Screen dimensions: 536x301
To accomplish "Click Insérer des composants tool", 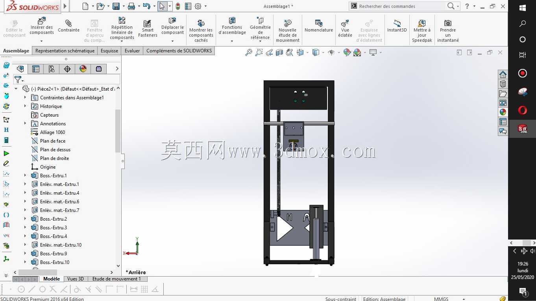I will [41, 26].
